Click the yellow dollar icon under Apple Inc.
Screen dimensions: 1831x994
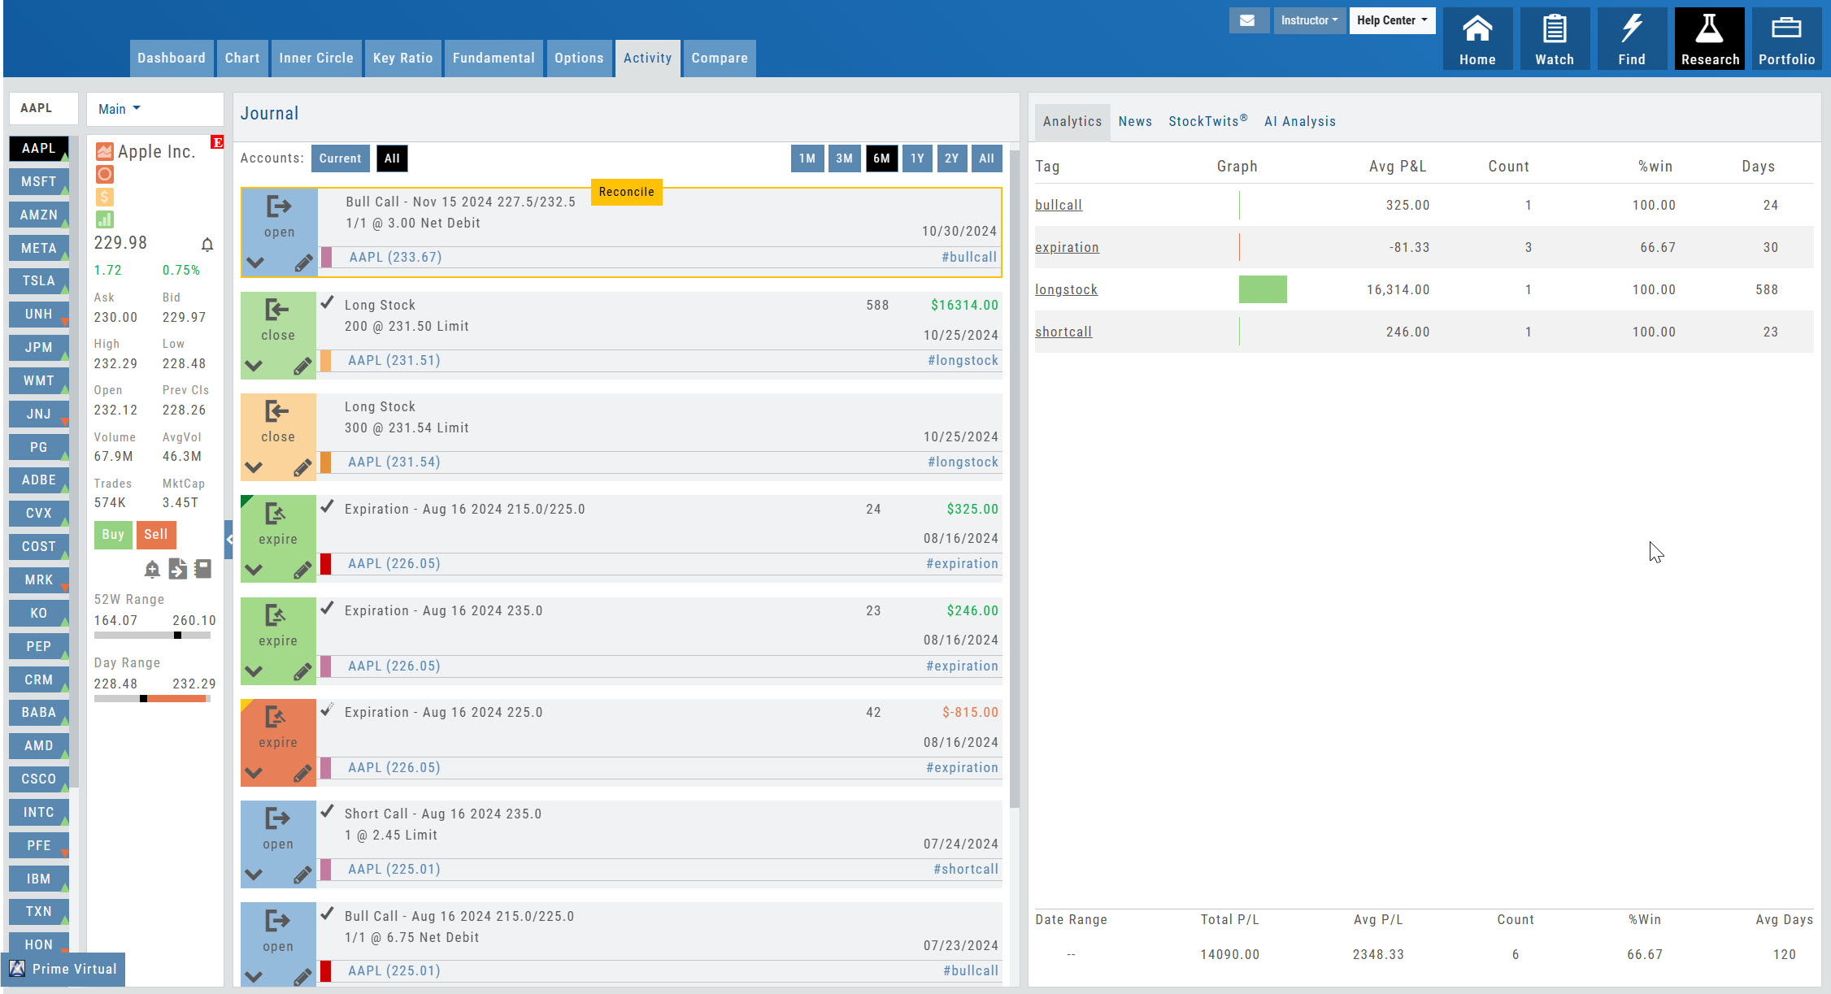coord(104,197)
